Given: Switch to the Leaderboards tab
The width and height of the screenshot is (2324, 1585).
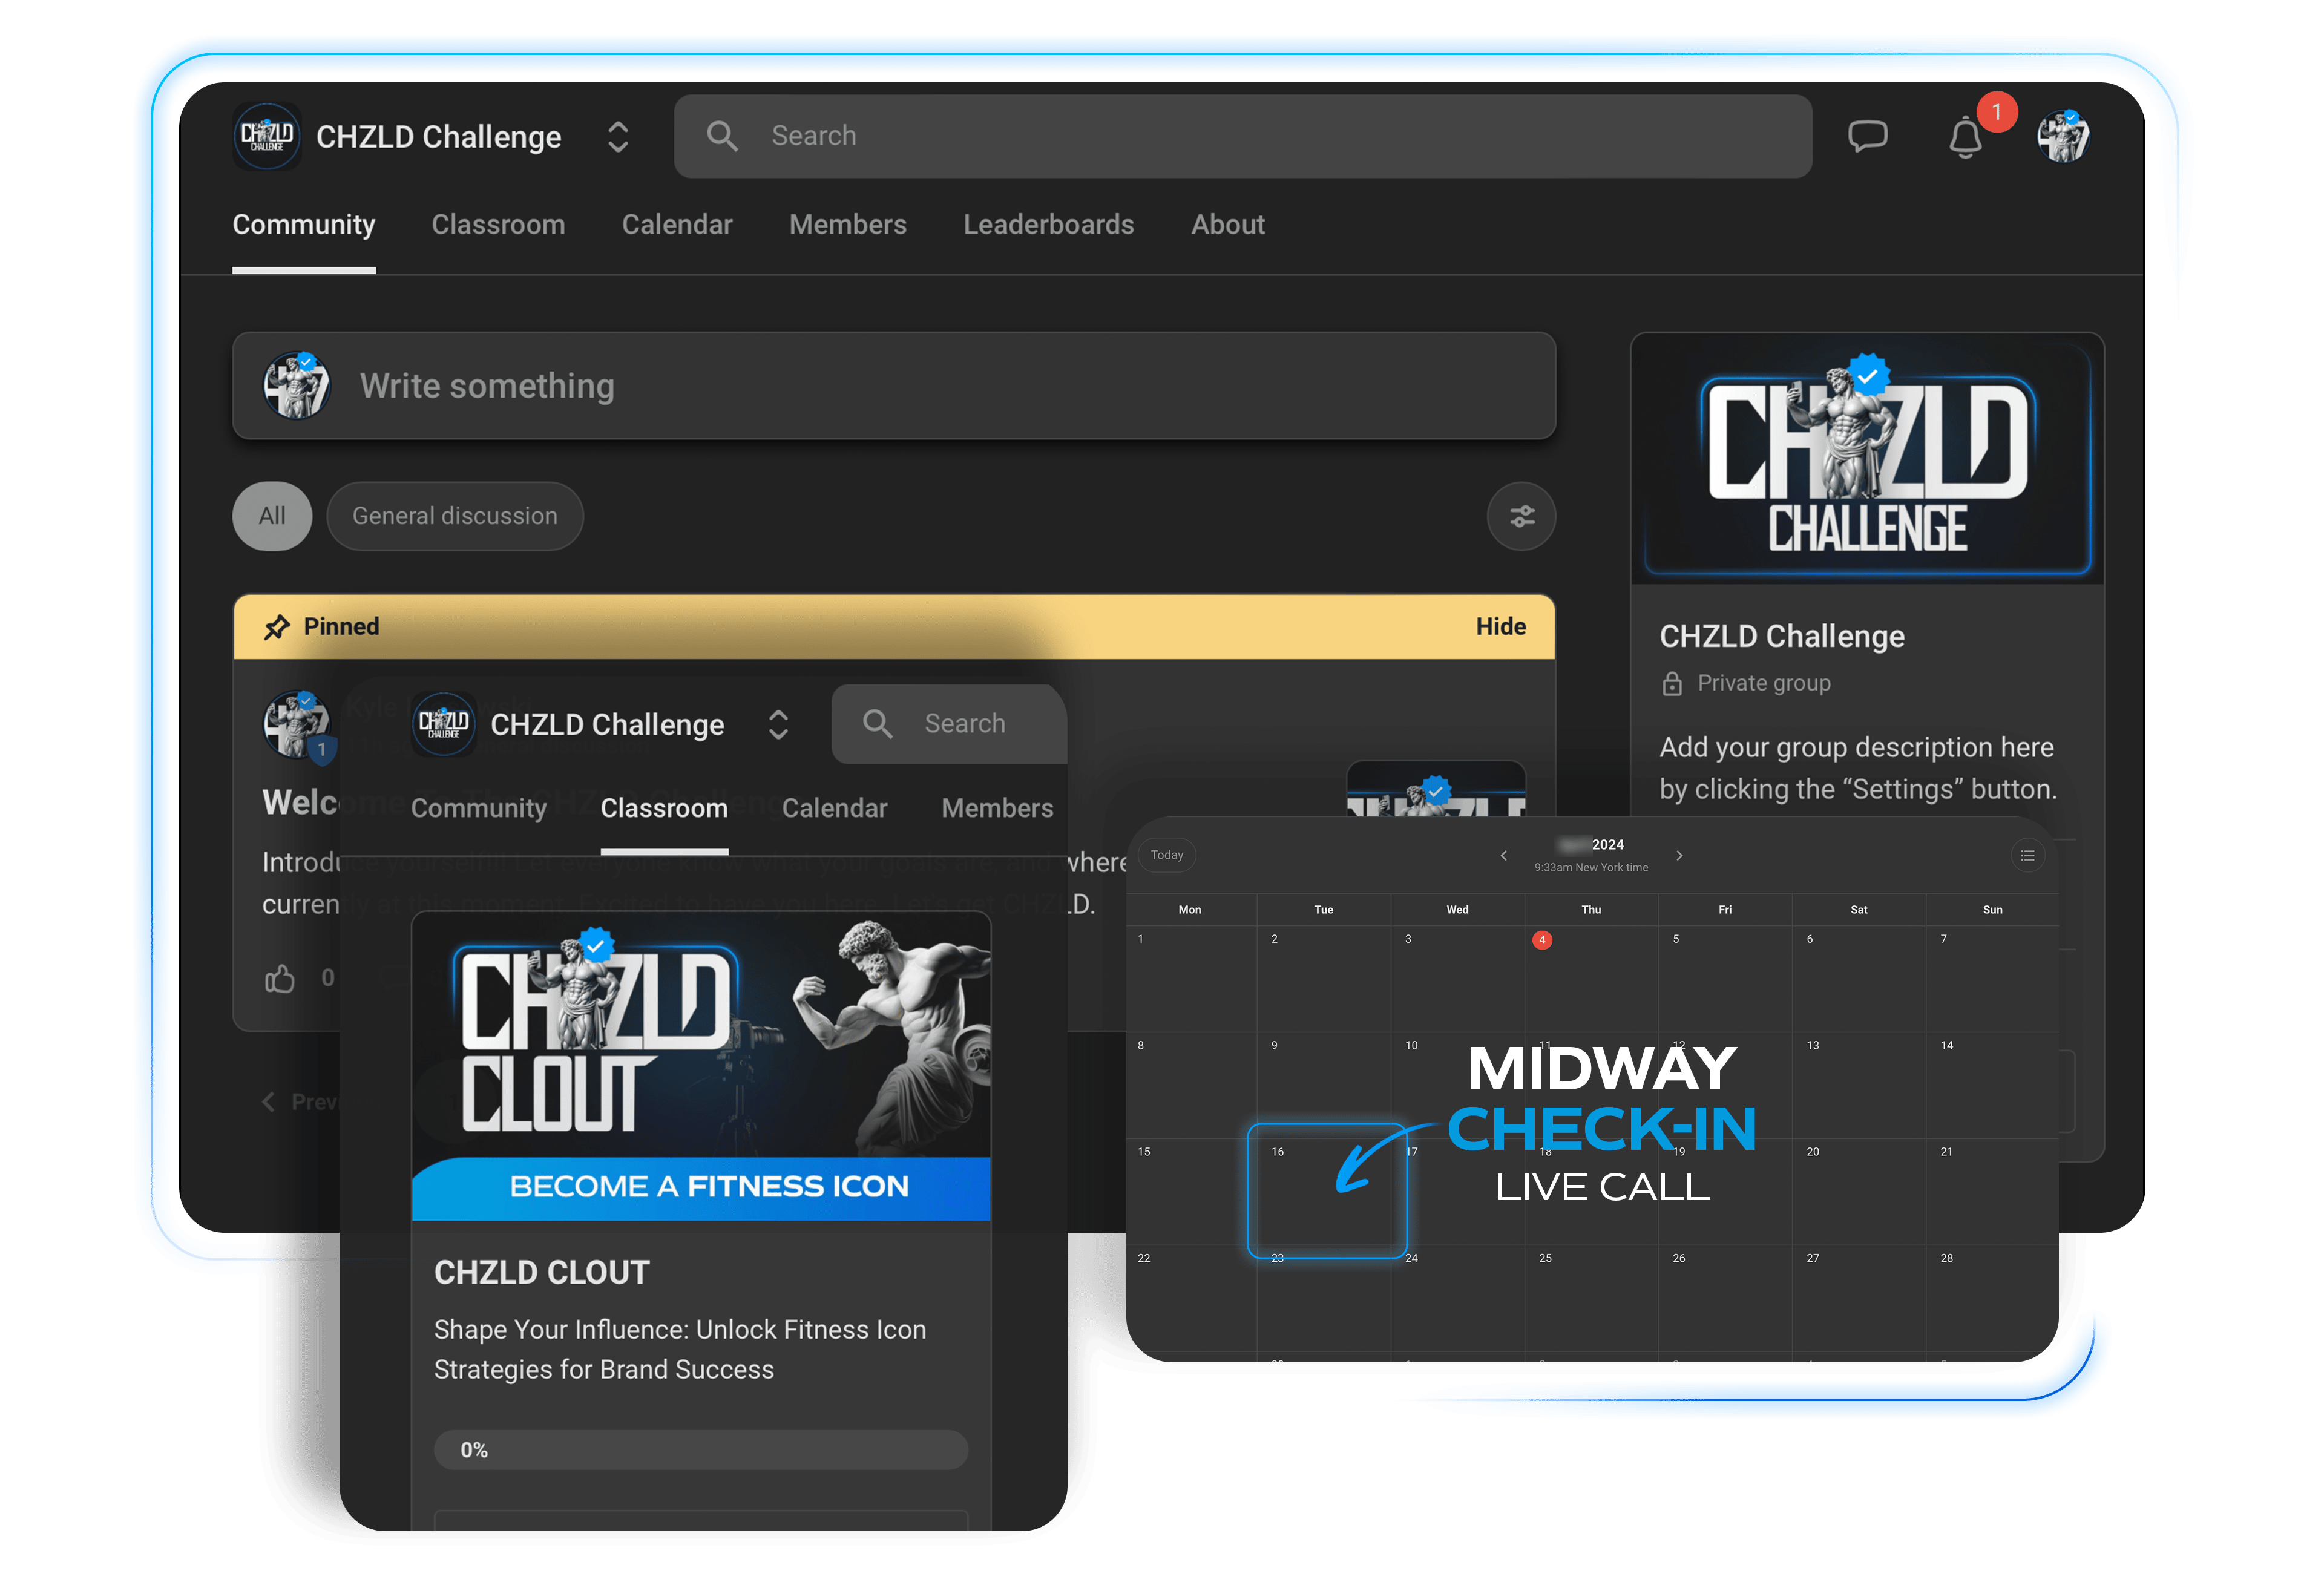Looking at the screenshot, I should (1048, 225).
